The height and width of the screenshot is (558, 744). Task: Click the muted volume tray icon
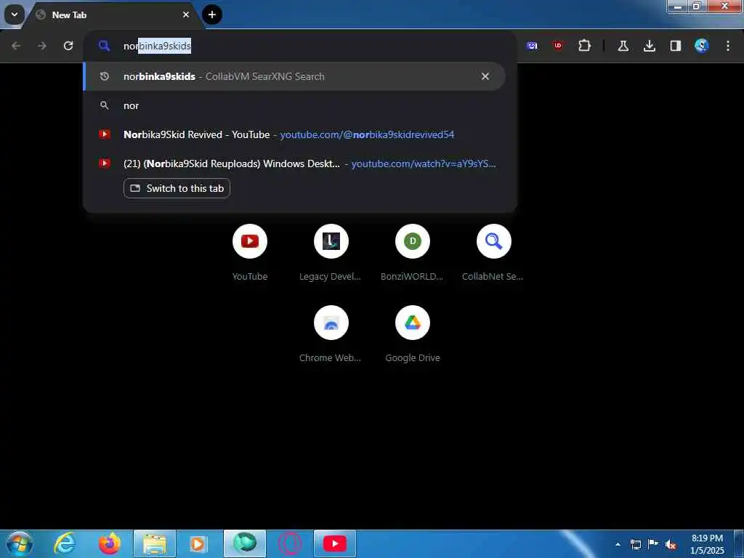(671, 545)
